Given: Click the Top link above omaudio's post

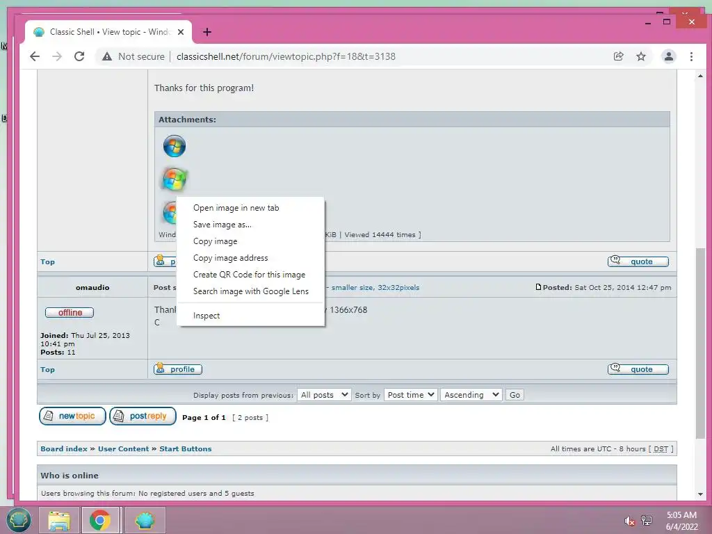Looking at the screenshot, I should 47,261.
